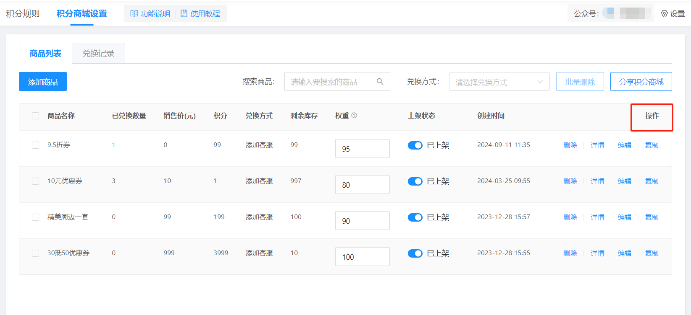Edit the 9.5折券 product
Viewport: 691px width, 315px height.
[x=625, y=145]
